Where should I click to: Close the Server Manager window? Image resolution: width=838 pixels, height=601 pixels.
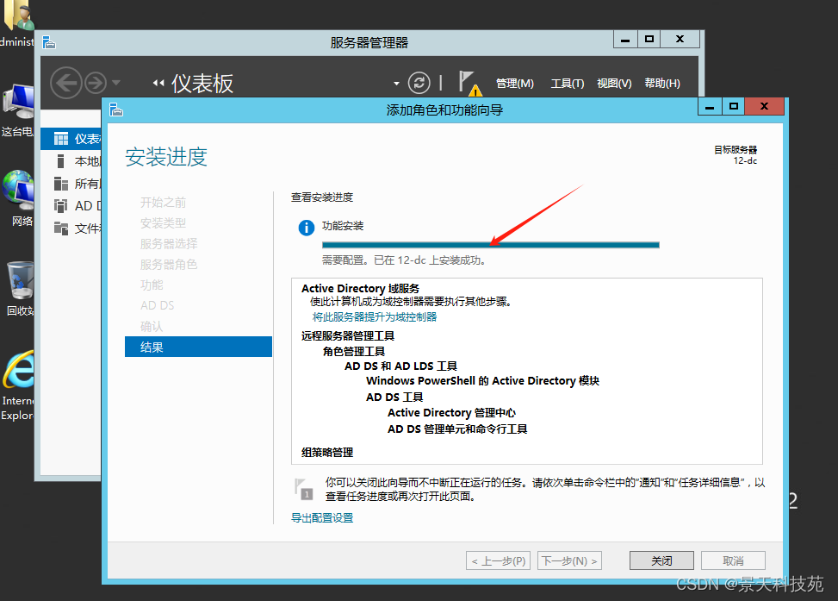680,39
